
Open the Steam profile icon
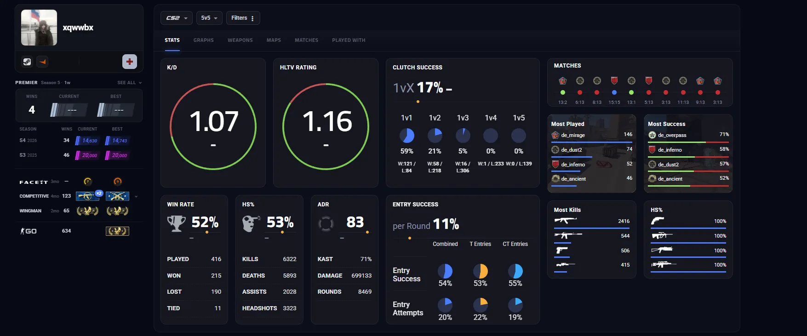click(x=27, y=62)
